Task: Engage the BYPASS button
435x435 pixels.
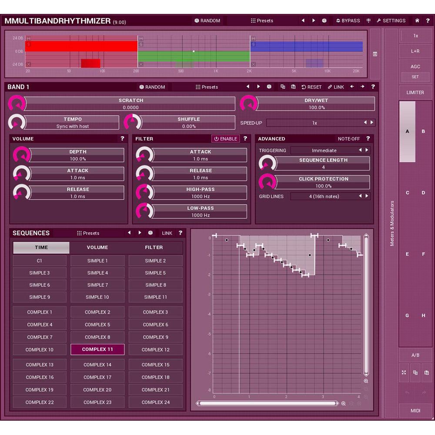Action: click(348, 20)
